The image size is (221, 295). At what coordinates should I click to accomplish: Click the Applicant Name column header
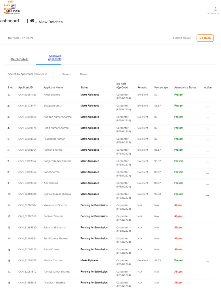click(x=53, y=88)
